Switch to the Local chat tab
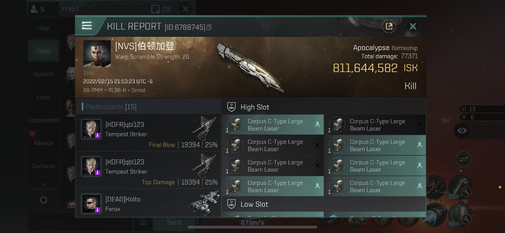The image size is (505, 233). click(43, 97)
